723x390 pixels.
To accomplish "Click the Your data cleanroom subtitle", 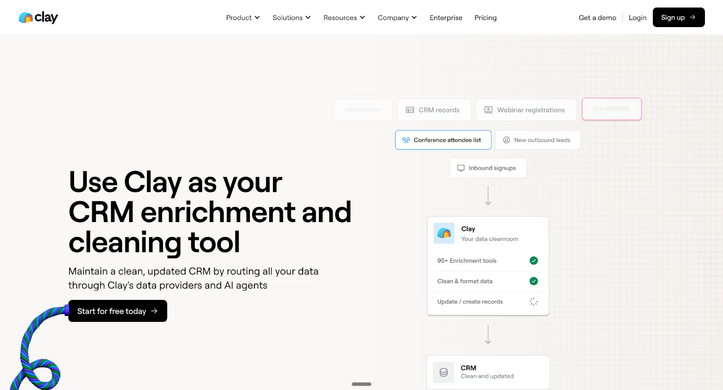I will (x=490, y=239).
